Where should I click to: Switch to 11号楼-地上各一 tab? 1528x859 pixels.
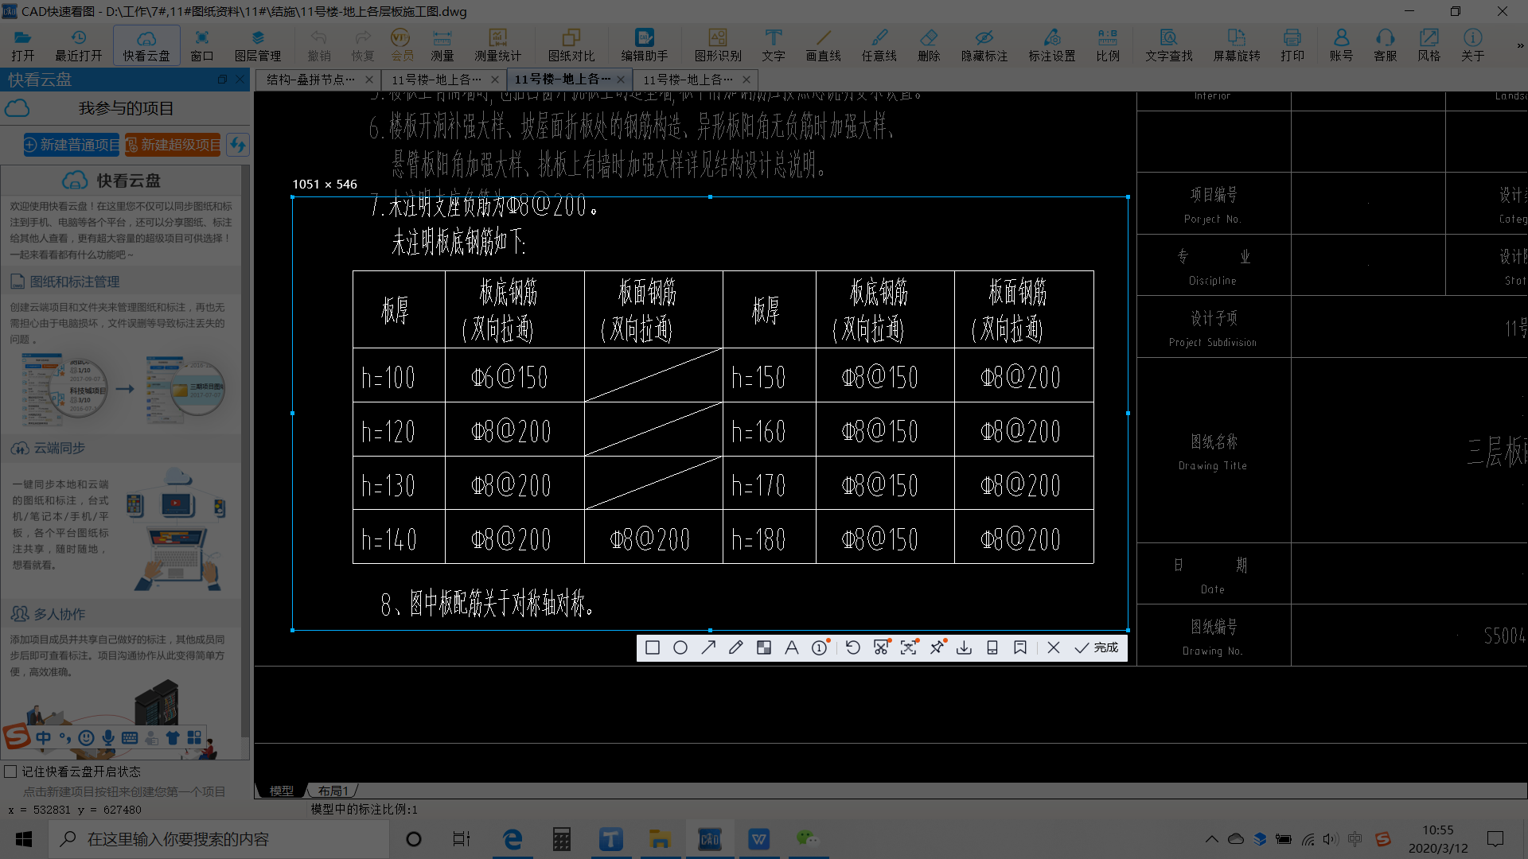pyautogui.click(x=567, y=80)
